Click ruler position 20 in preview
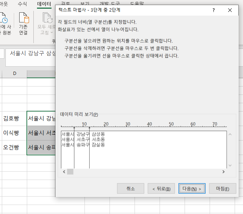The image size is (243, 214). (x=106, y=124)
